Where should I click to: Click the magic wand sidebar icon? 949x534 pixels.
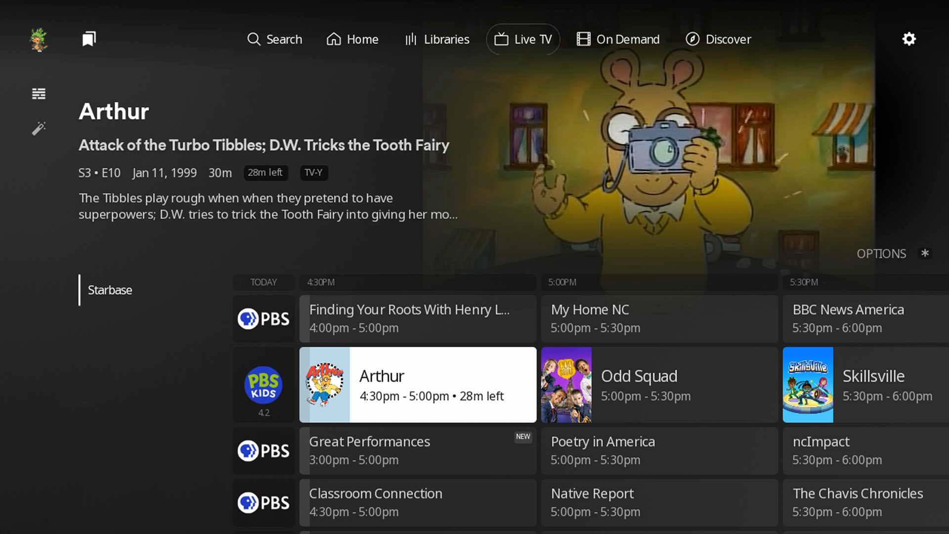(39, 129)
